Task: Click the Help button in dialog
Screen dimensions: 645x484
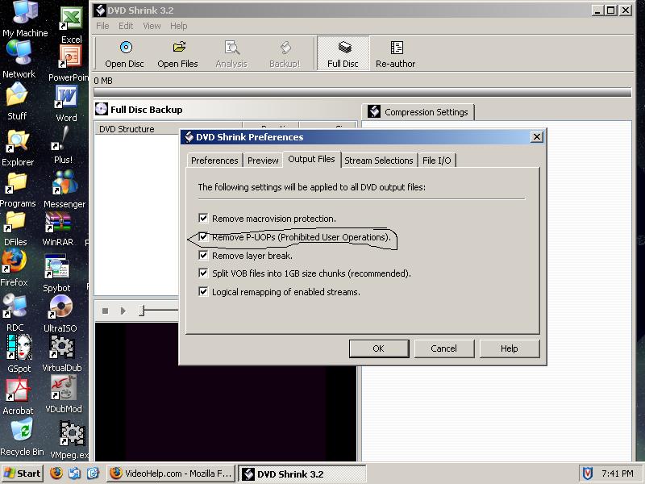Action: 510,348
